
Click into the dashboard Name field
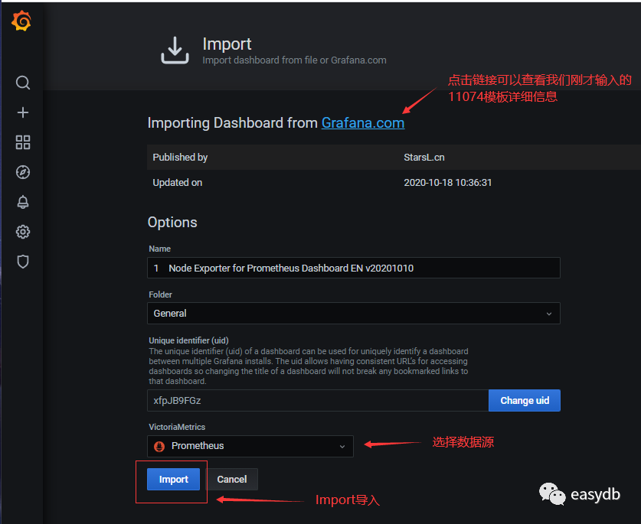(x=353, y=269)
